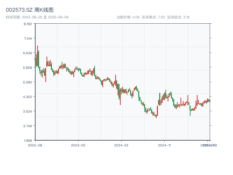Click the 3.524 y-axis price label
Viewport: 233px width, 175px height.
(28, 111)
